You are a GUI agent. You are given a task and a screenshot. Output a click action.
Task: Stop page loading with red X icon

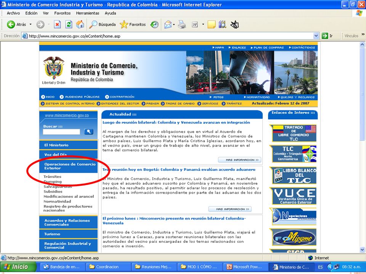[58, 24]
